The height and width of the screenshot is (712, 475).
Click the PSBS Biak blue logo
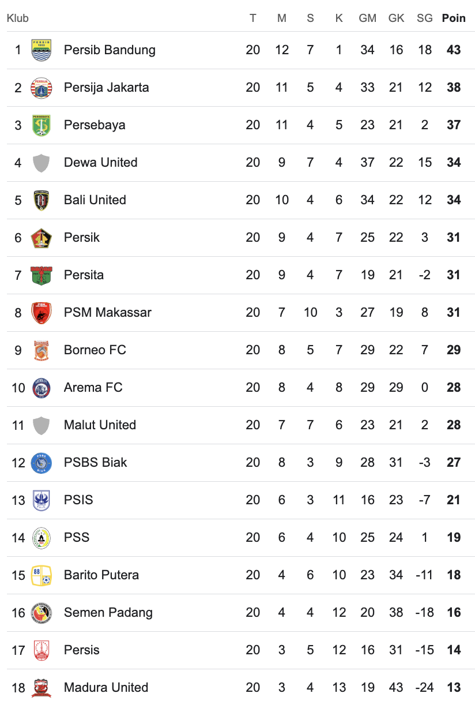tap(42, 463)
